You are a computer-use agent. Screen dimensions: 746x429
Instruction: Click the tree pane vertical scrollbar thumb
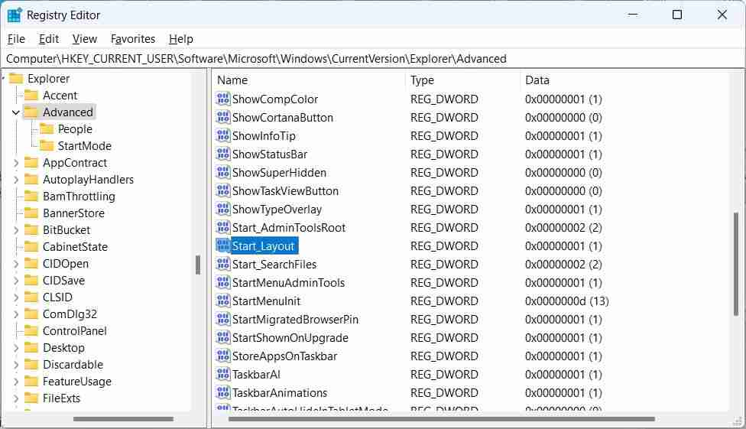198,265
